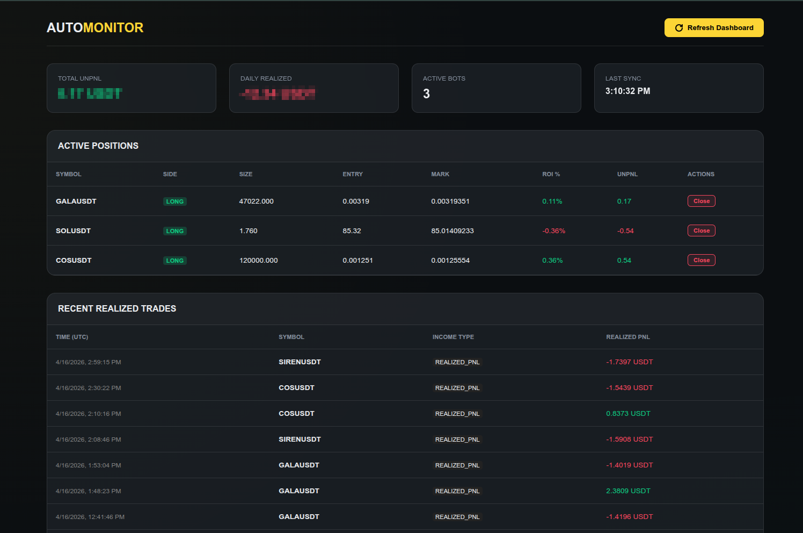The image size is (803, 533).
Task: Click the ROI % column header
Action: pos(551,174)
